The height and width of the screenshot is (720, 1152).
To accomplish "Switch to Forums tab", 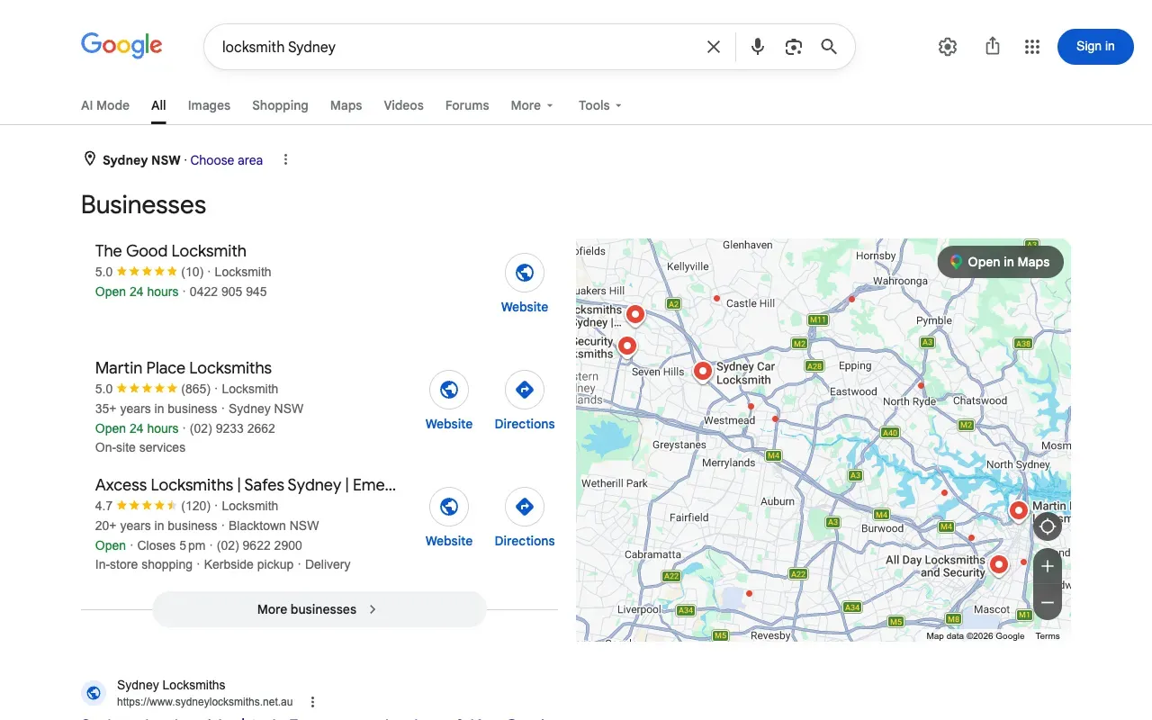I will pos(467,105).
